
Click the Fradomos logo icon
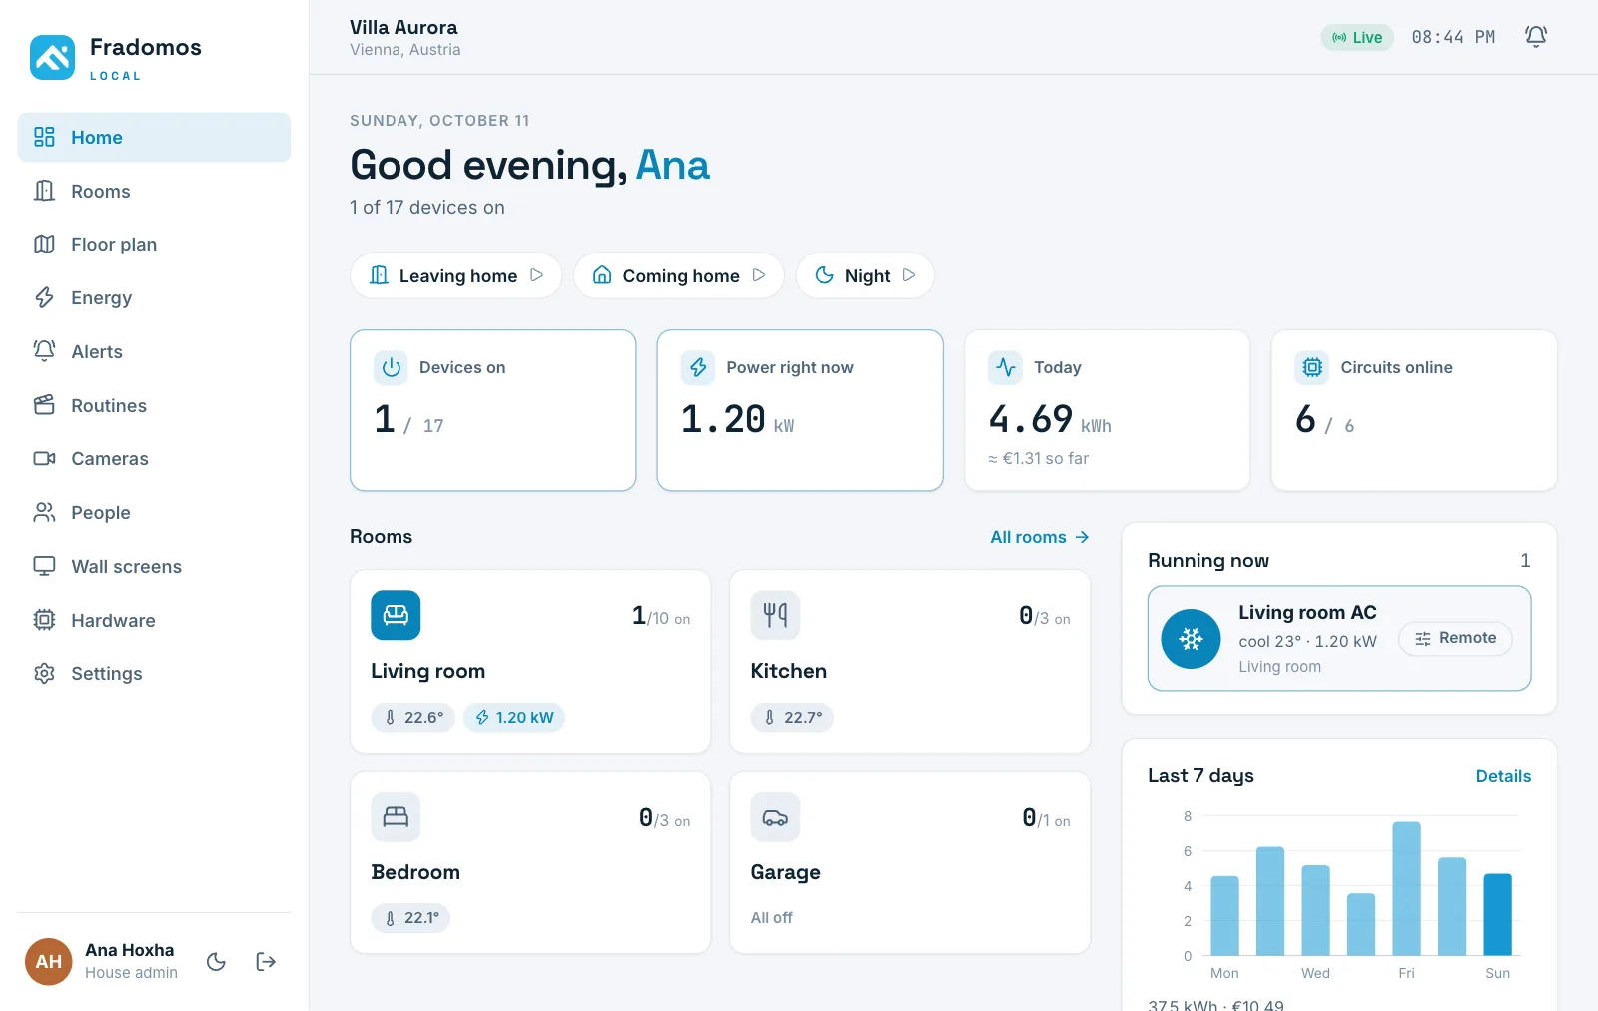click(x=52, y=57)
